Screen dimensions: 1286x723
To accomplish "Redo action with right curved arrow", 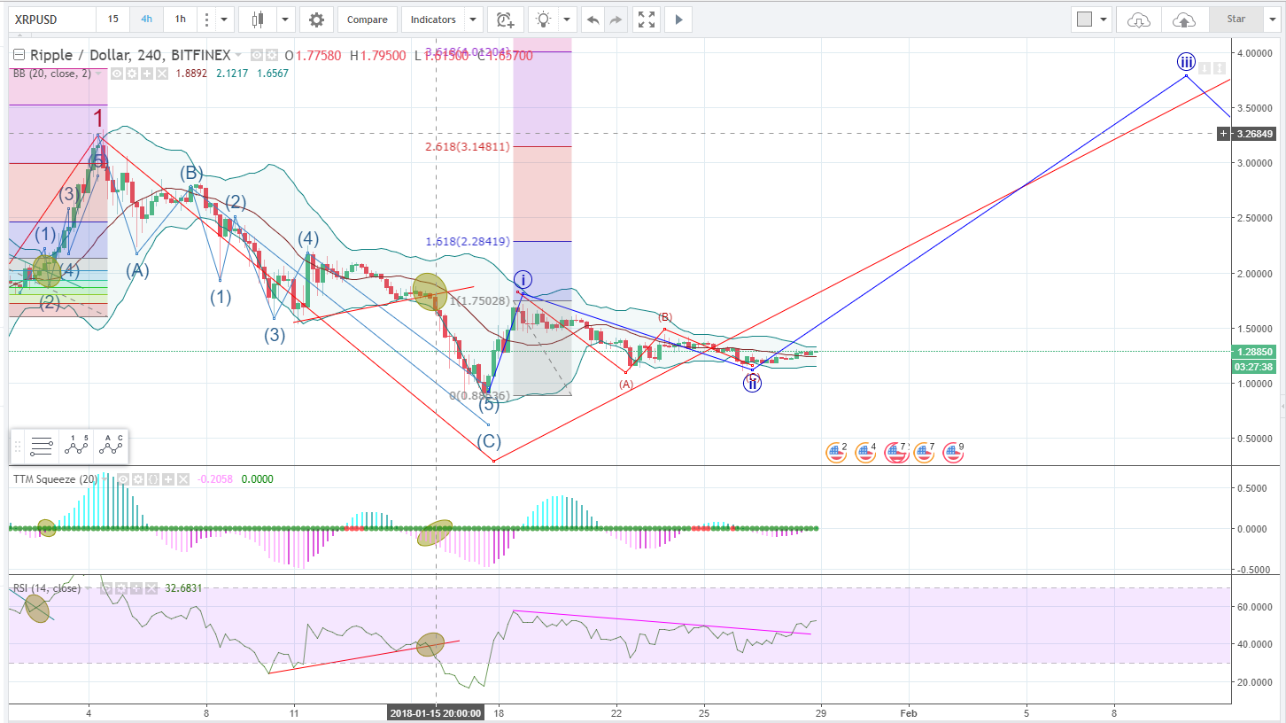I will pyautogui.click(x=616, y=19).
